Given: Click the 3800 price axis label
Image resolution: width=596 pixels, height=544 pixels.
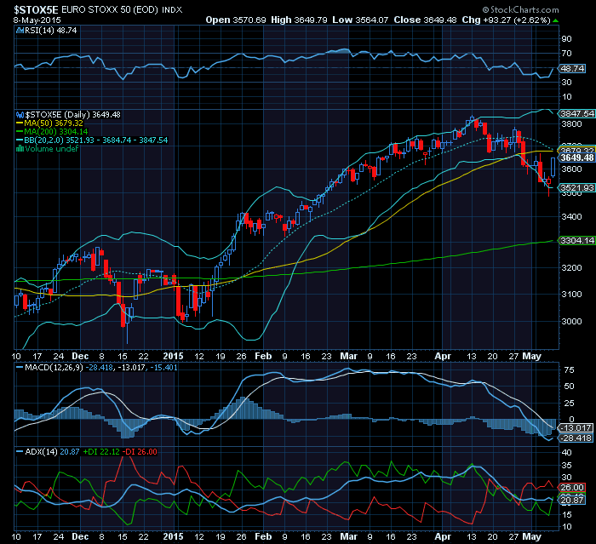Looking at the screenshot, I should (571, 124).
